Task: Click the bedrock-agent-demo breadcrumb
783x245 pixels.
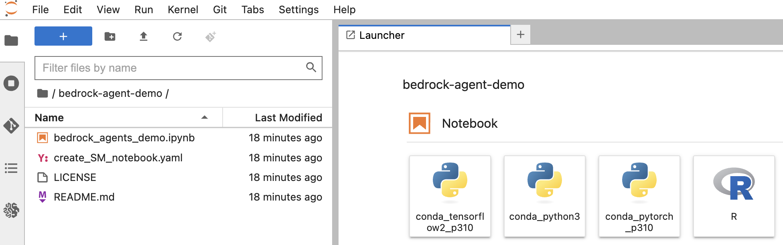Action: coord(110,93)
